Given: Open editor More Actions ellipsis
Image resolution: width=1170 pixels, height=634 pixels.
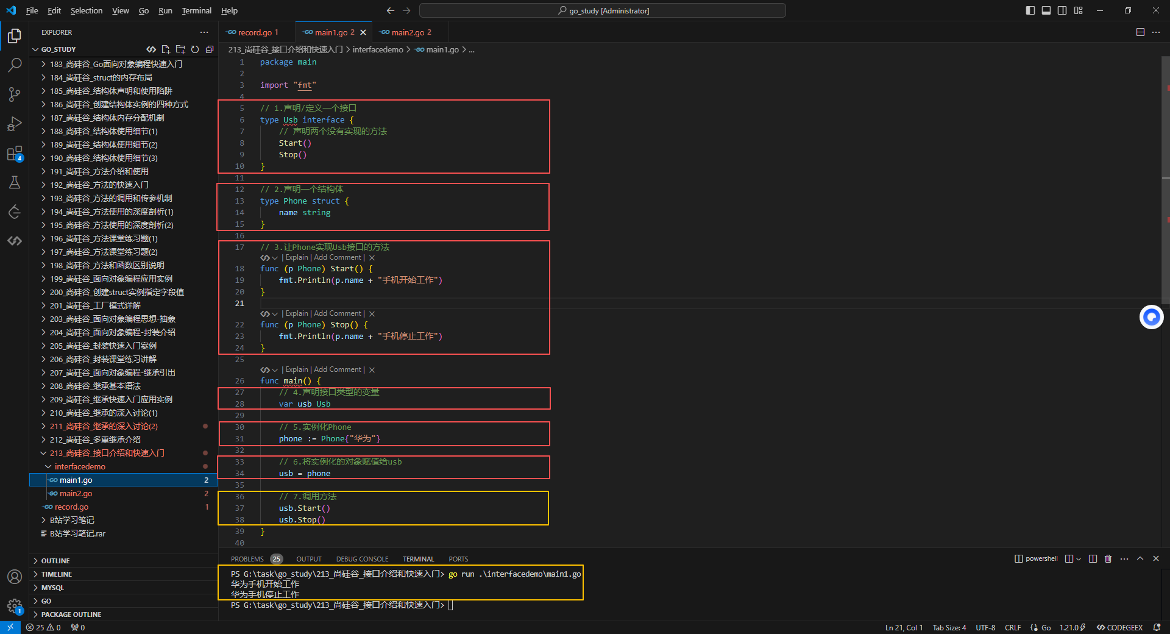Looking at the screenshot, I should (x=1156, y=32).
